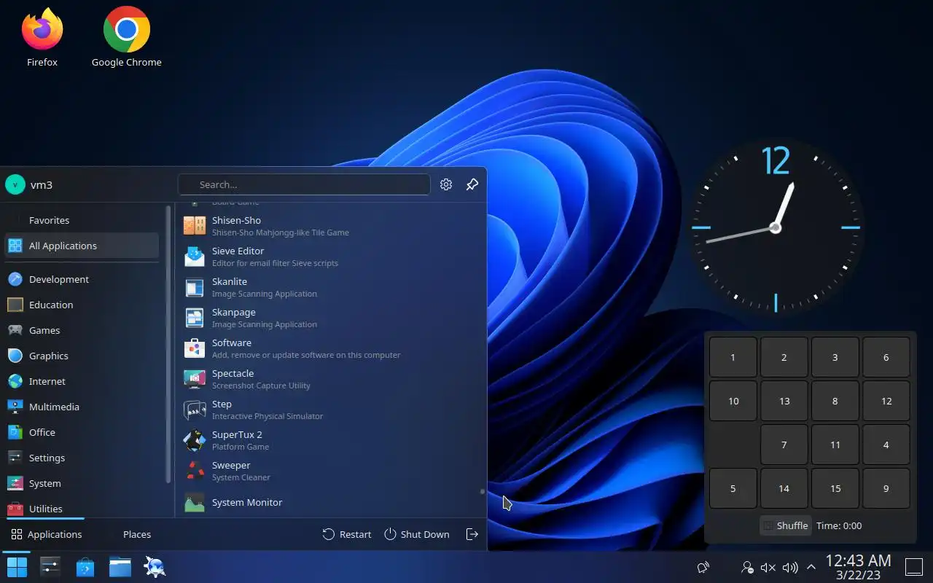
Task: Shuffle the fifteen puzzle tiles
Action: coord(786,525)
